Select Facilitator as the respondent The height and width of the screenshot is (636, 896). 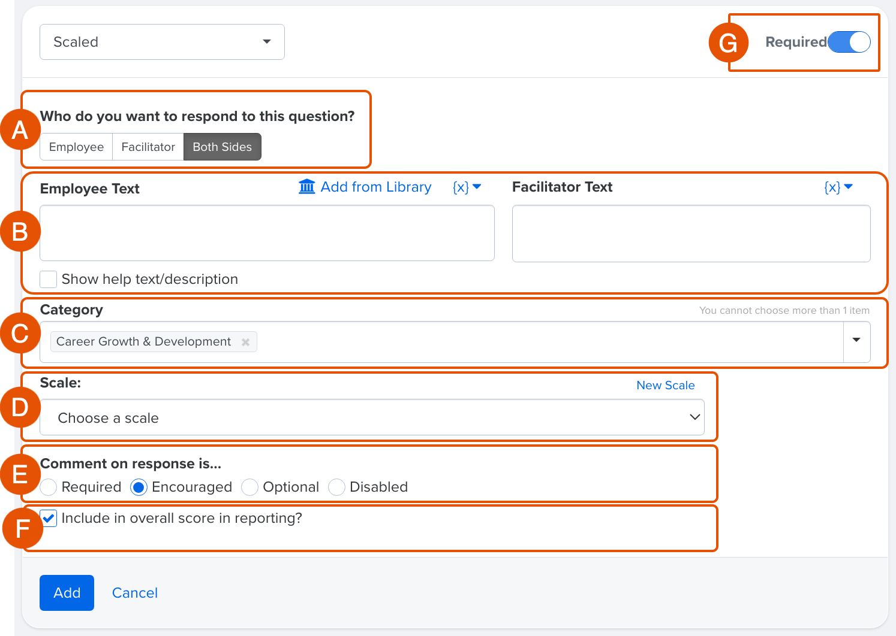pyautogui.click(x=148, y=147)
